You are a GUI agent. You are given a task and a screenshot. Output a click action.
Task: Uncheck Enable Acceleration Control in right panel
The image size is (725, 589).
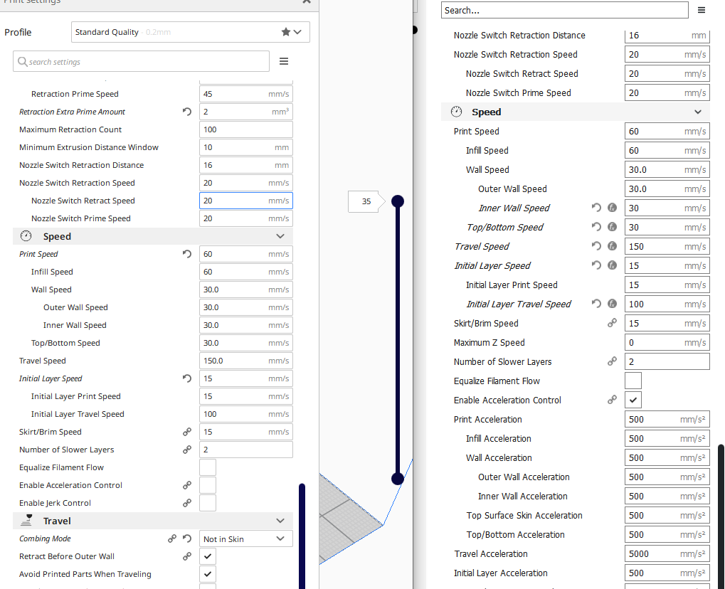[x=633, y=400]
